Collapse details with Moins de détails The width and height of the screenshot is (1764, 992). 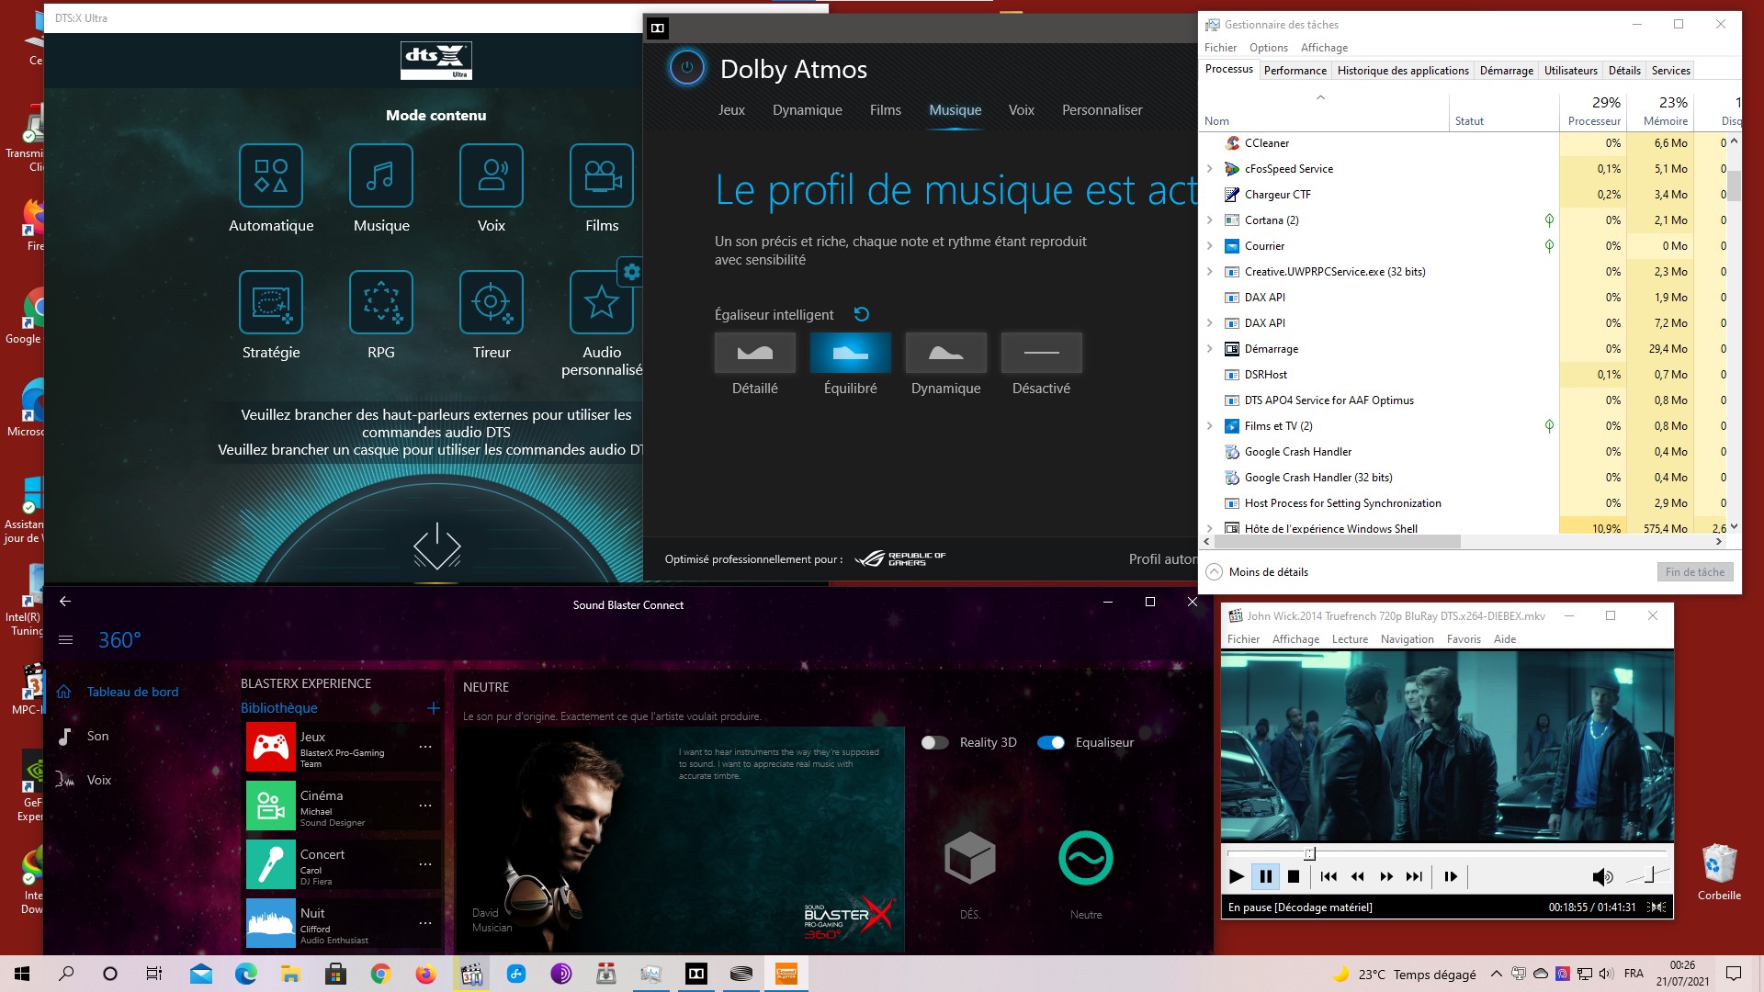[1257, 572]
